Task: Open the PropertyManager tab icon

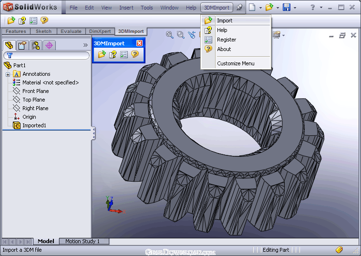Action: pos(22,45)
